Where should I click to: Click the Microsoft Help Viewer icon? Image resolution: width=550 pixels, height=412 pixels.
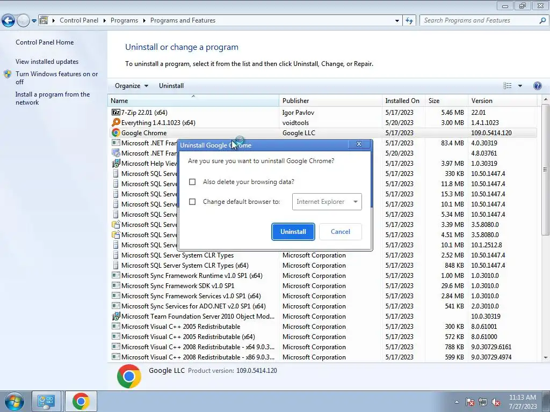click(116, 163)
